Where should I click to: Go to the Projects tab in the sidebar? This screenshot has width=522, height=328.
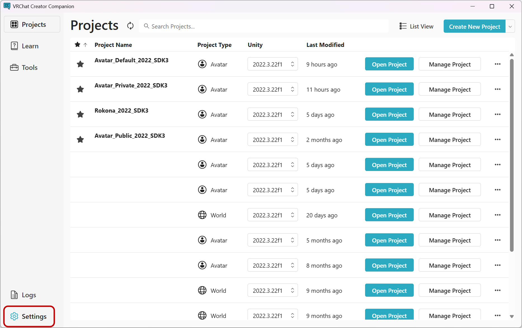pyautogui.click(x=32, y=24)
